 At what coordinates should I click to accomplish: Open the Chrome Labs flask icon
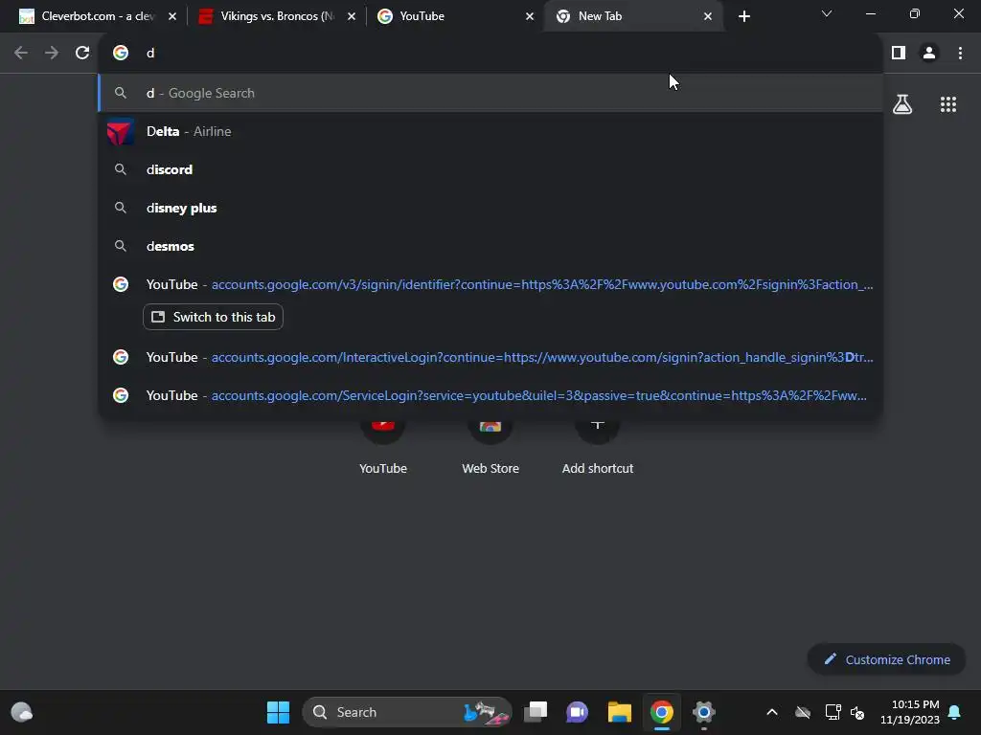click(902, 104)
